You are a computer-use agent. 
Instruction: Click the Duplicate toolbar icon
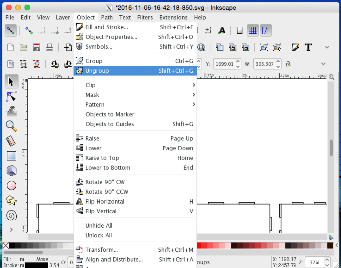tap(219, 47)
